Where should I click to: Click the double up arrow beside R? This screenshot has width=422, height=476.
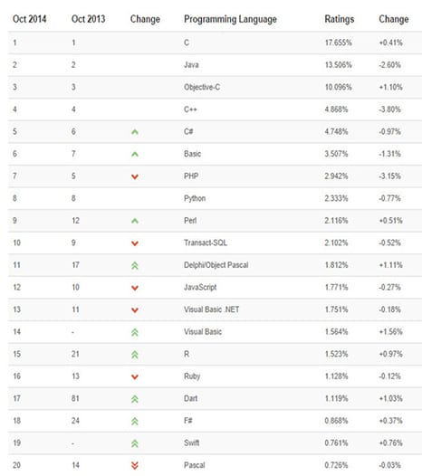(135, 355)
